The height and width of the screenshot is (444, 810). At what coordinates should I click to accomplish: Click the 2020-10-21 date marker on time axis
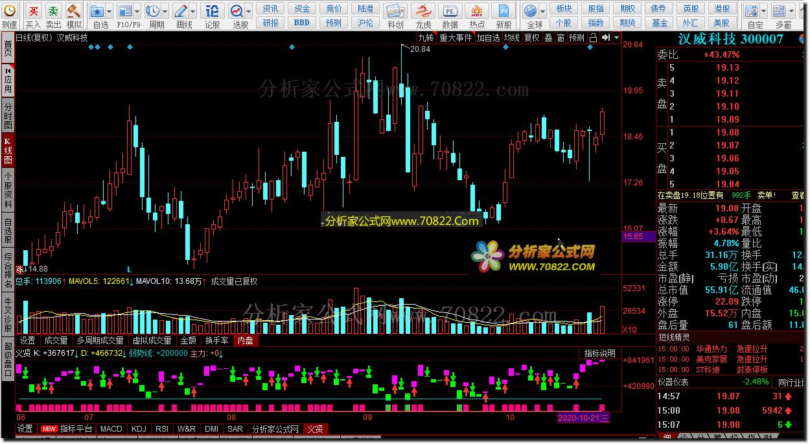coord(583,418)
